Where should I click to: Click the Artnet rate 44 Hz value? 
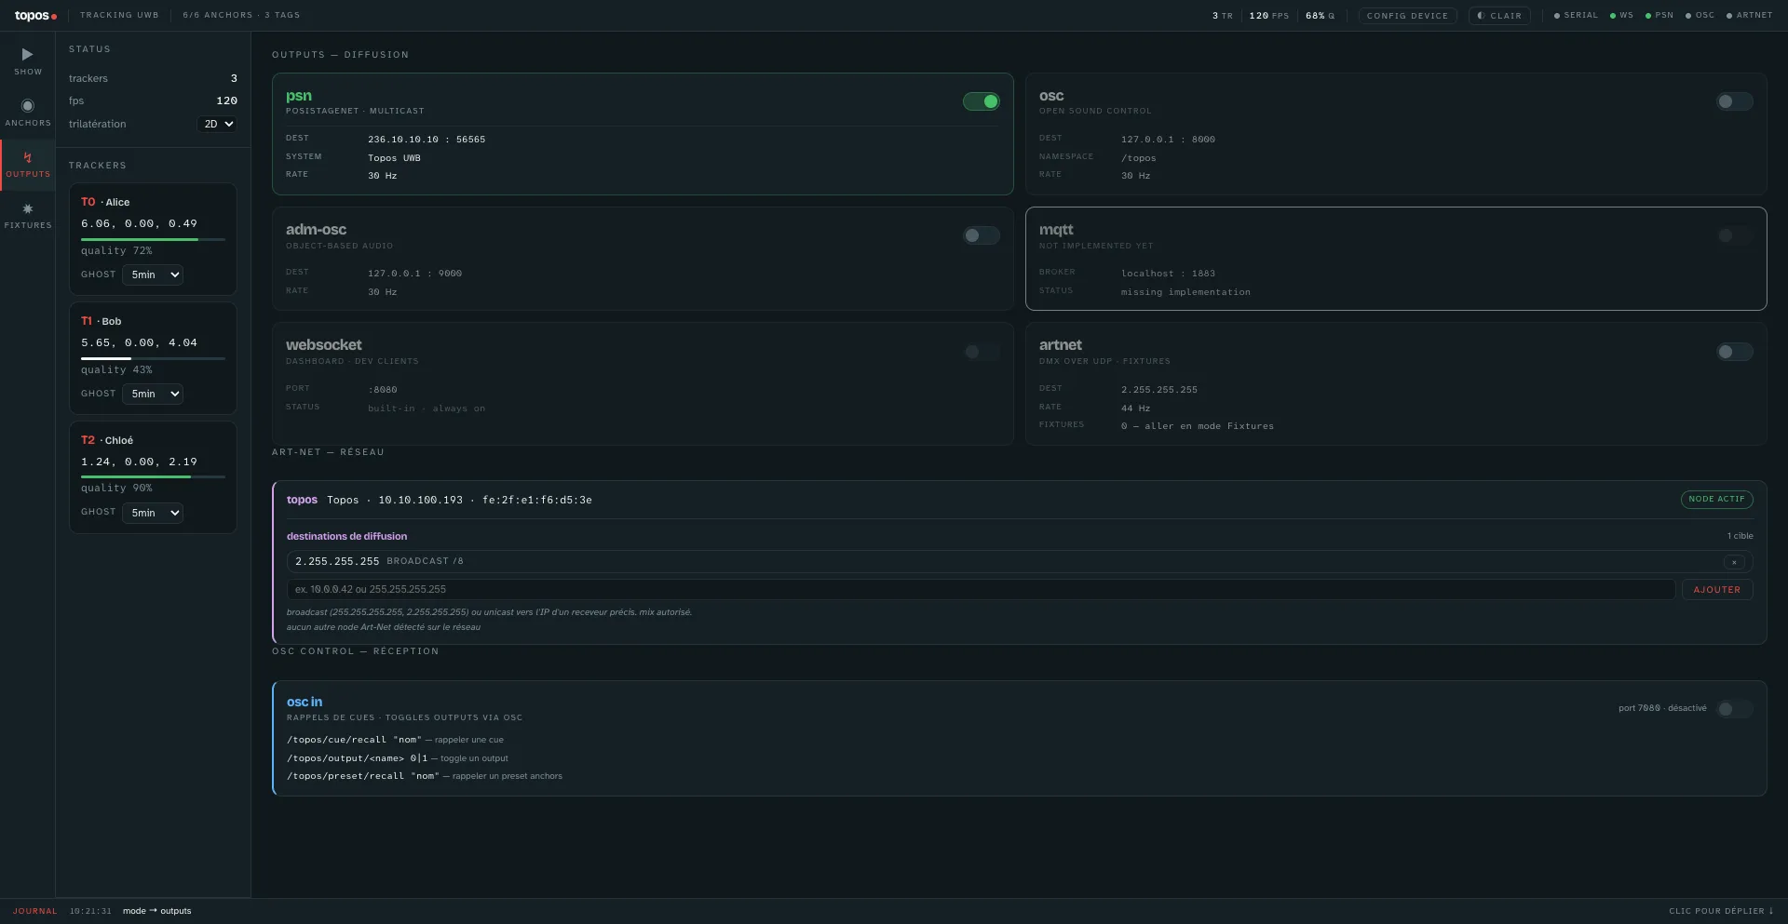click(1135, 408)
